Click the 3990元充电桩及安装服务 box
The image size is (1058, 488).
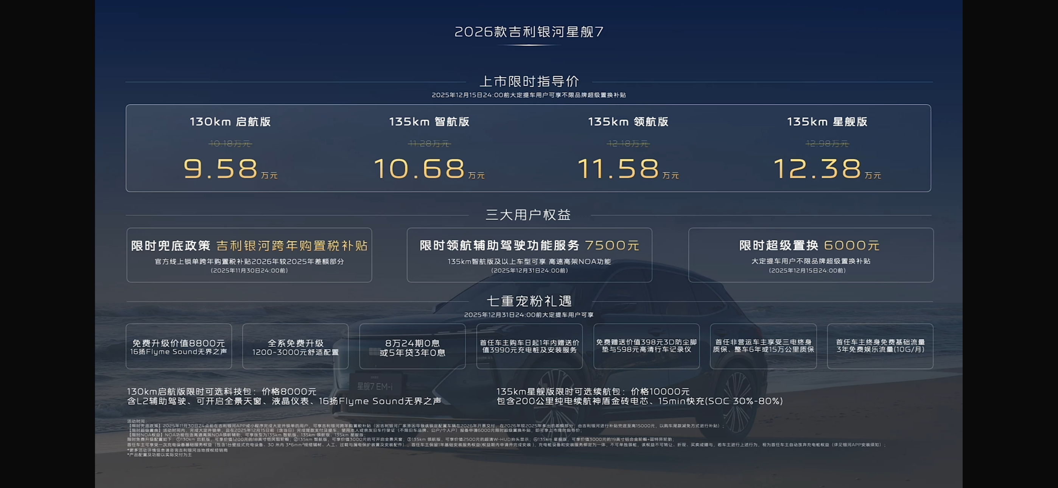[529, 346]
